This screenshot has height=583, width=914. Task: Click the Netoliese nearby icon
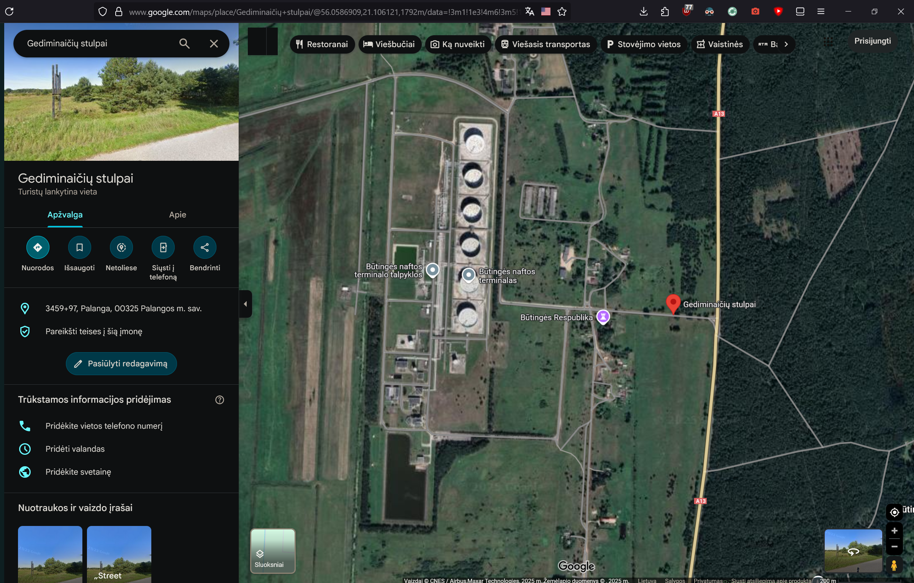coord(121,247)
